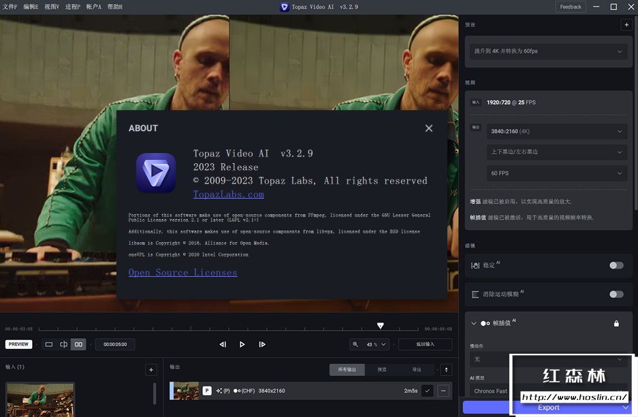Collapse the 帧插值 section chevron
Image resolution: width=638 pixels, height=417 pixels.
[473, 324]
